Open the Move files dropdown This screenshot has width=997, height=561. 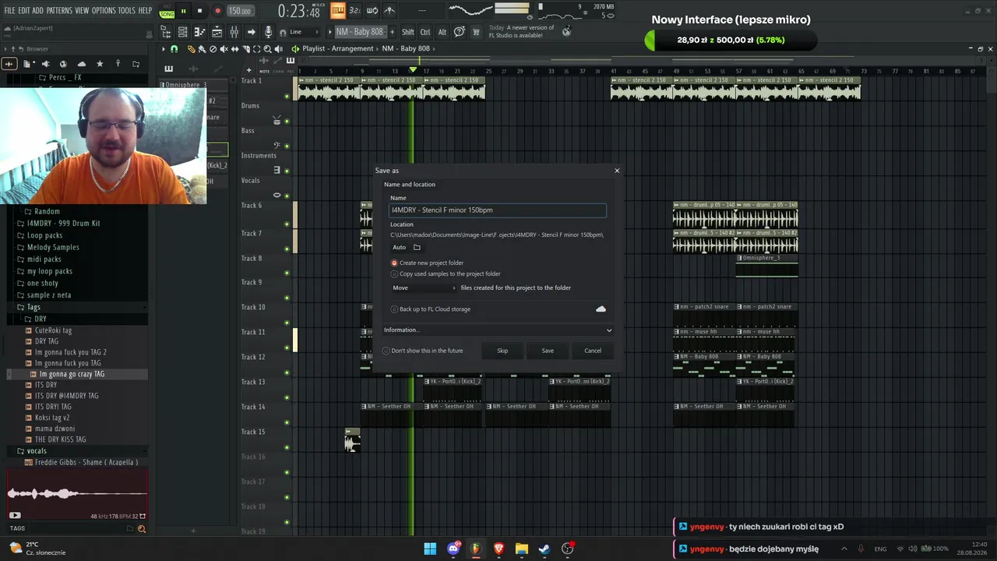[x=425, y=288]
